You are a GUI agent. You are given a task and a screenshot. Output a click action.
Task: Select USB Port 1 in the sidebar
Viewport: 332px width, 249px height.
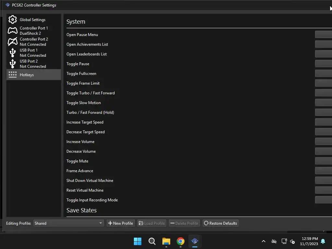pos(34,53)
